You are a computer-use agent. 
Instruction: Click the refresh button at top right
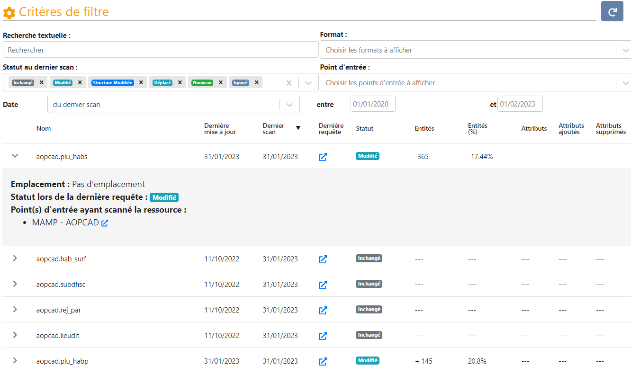click(x=612, y=11)
